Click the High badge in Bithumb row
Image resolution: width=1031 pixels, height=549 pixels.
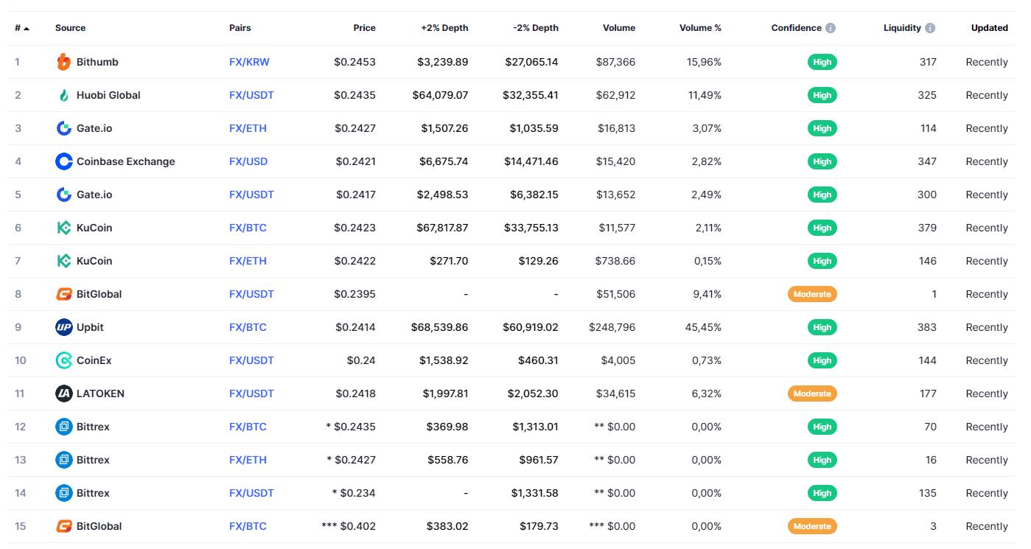point(822,62)
